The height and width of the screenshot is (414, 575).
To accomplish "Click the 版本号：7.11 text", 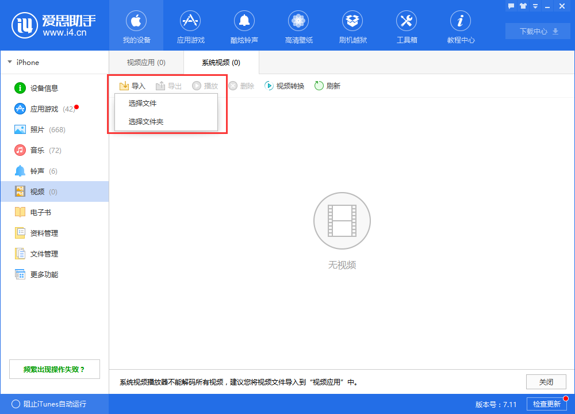I will [x=496, y=404].
